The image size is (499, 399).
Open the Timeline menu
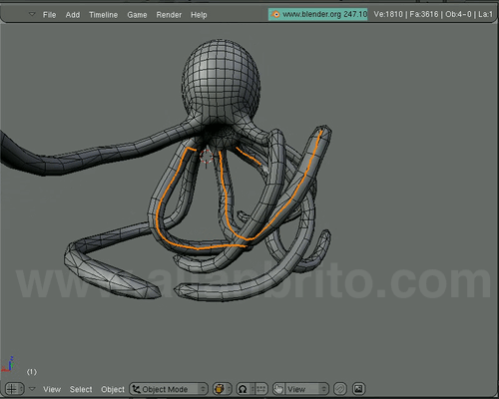[x=103, y=15]
